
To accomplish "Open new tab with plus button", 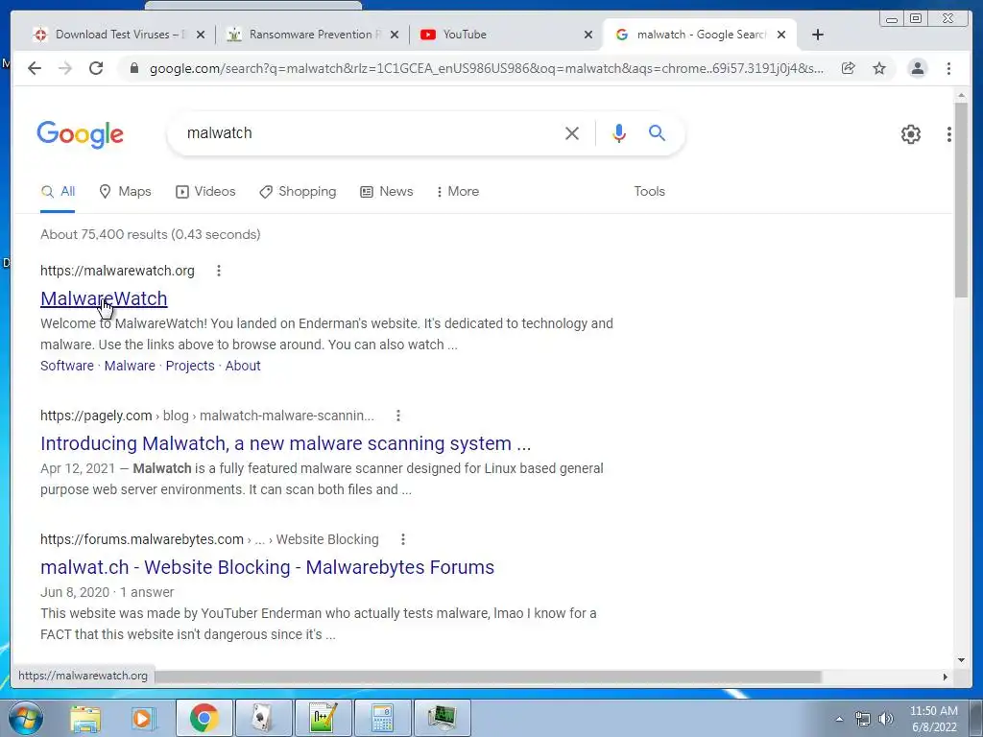I will click(818, 35).
